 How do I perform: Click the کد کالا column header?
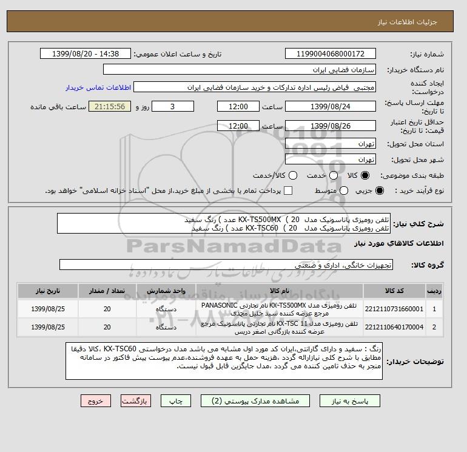click(394, 291)
